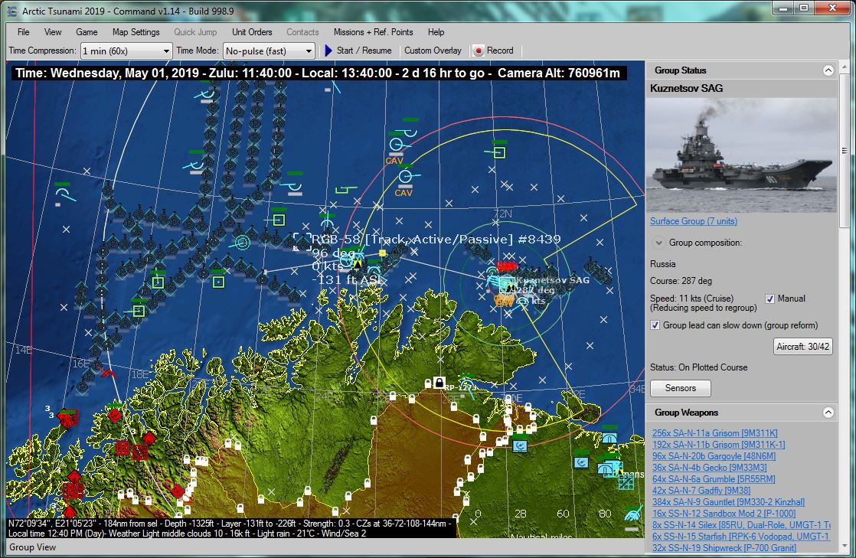Screen dimensions: 856x558
Task: Open the Unit Orders menu
Action: [252, 32]
